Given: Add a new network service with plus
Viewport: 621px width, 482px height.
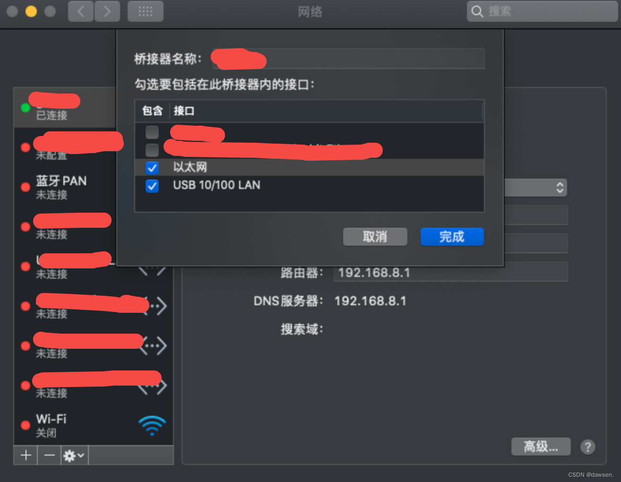Looking at the screenshot, I should (x=26, y=455).
